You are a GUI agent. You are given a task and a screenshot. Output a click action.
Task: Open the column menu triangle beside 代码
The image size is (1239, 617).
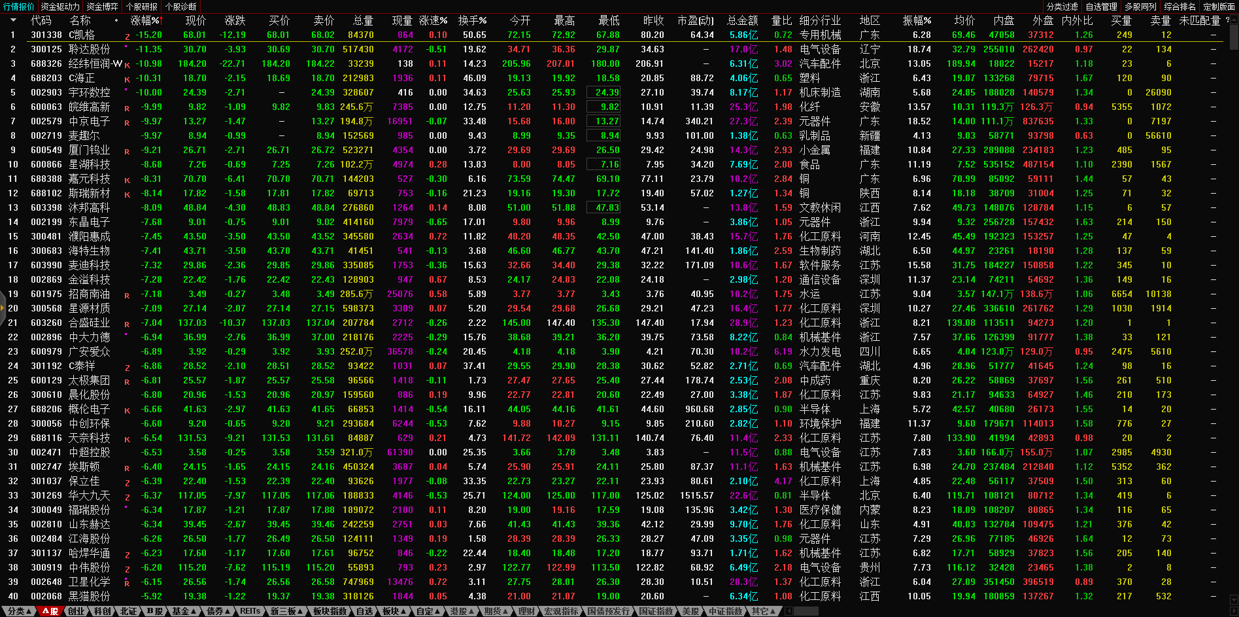click(x=12, y=20)
